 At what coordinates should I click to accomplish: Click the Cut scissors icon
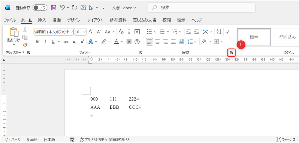25,29
